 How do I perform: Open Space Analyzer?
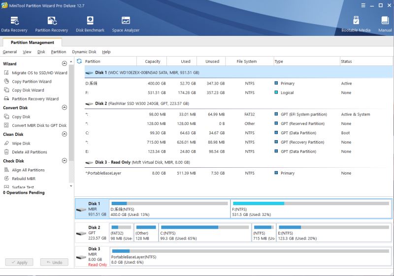126,24
